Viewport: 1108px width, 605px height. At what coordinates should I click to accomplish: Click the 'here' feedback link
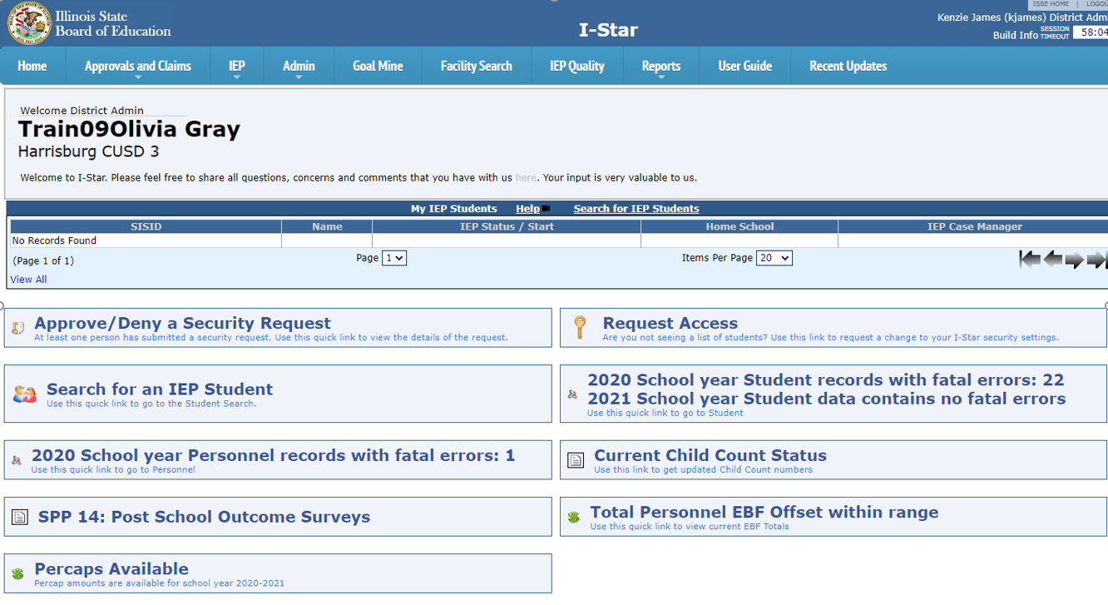[526, 177]
